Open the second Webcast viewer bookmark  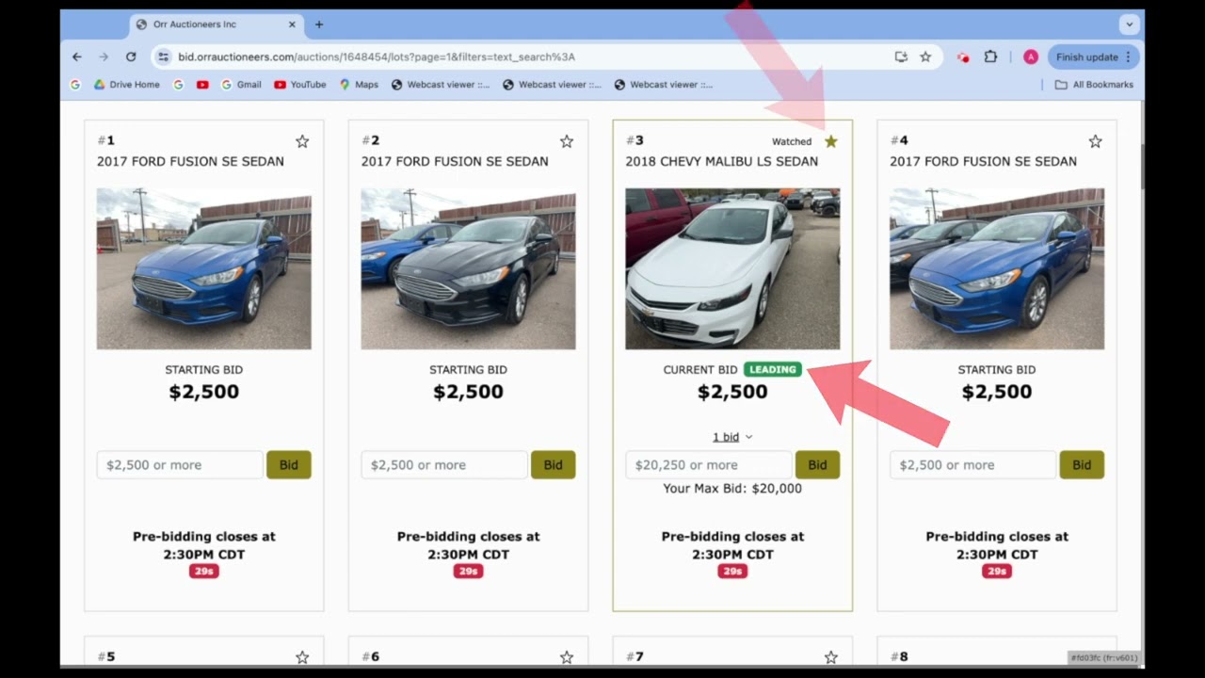[552, 85]
